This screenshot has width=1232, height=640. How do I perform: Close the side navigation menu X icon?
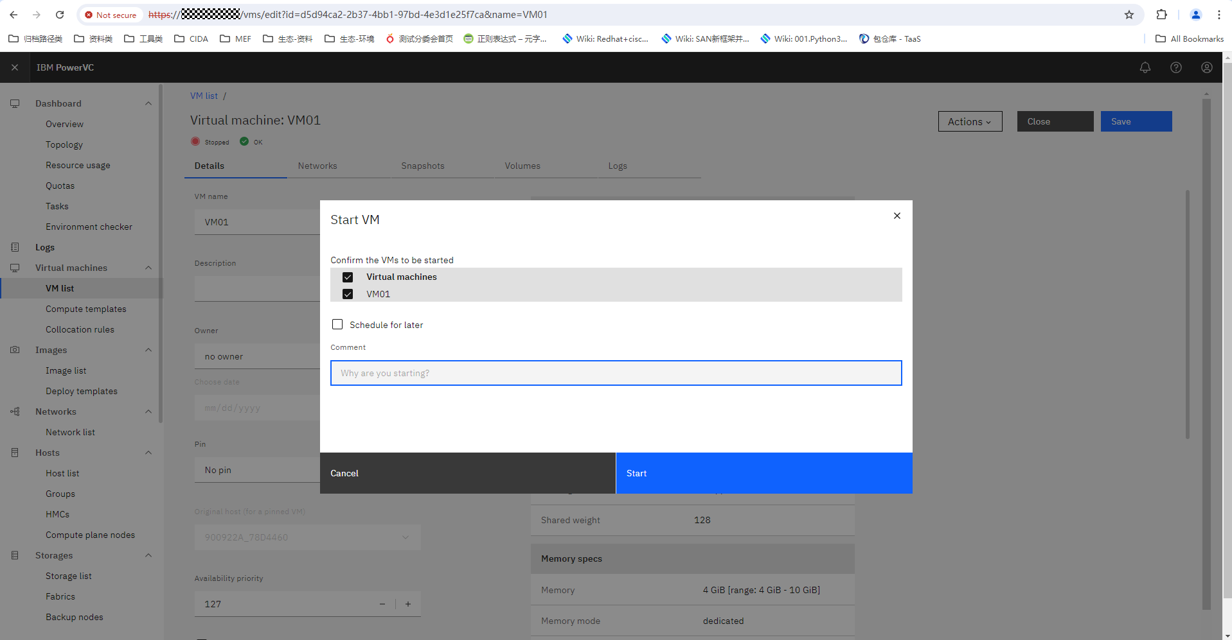click(15, 67)
